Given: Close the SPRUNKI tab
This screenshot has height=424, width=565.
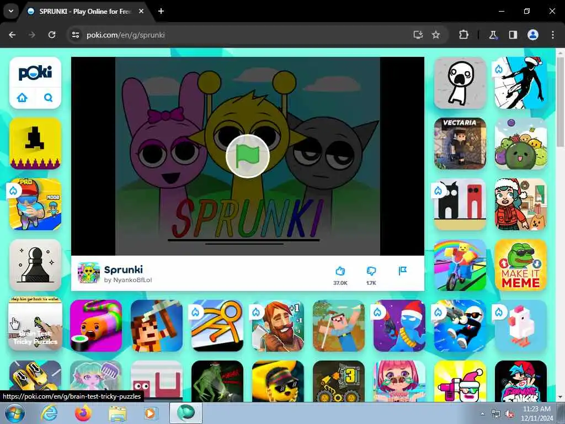Looking at the screenshot, I should pyautogui.click(x=141, y=11).
